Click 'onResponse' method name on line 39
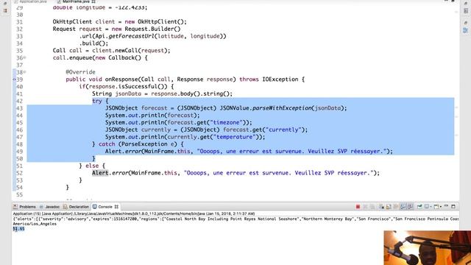Screen dimensions: 471x265 tap(121, 79)
